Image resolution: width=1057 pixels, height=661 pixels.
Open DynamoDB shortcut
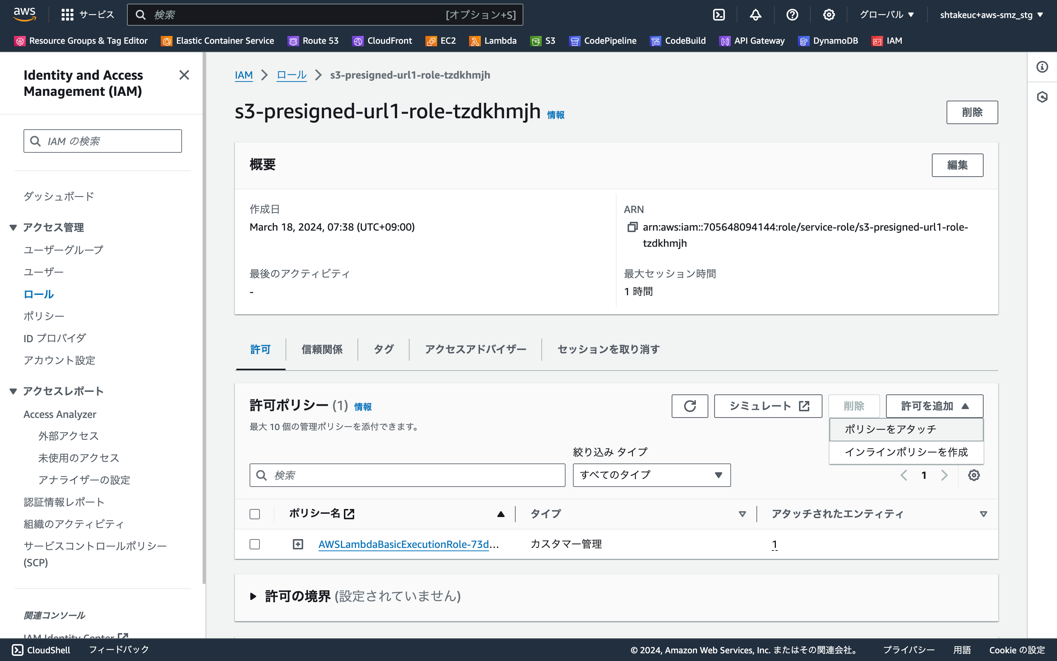[x=828, y=41]
